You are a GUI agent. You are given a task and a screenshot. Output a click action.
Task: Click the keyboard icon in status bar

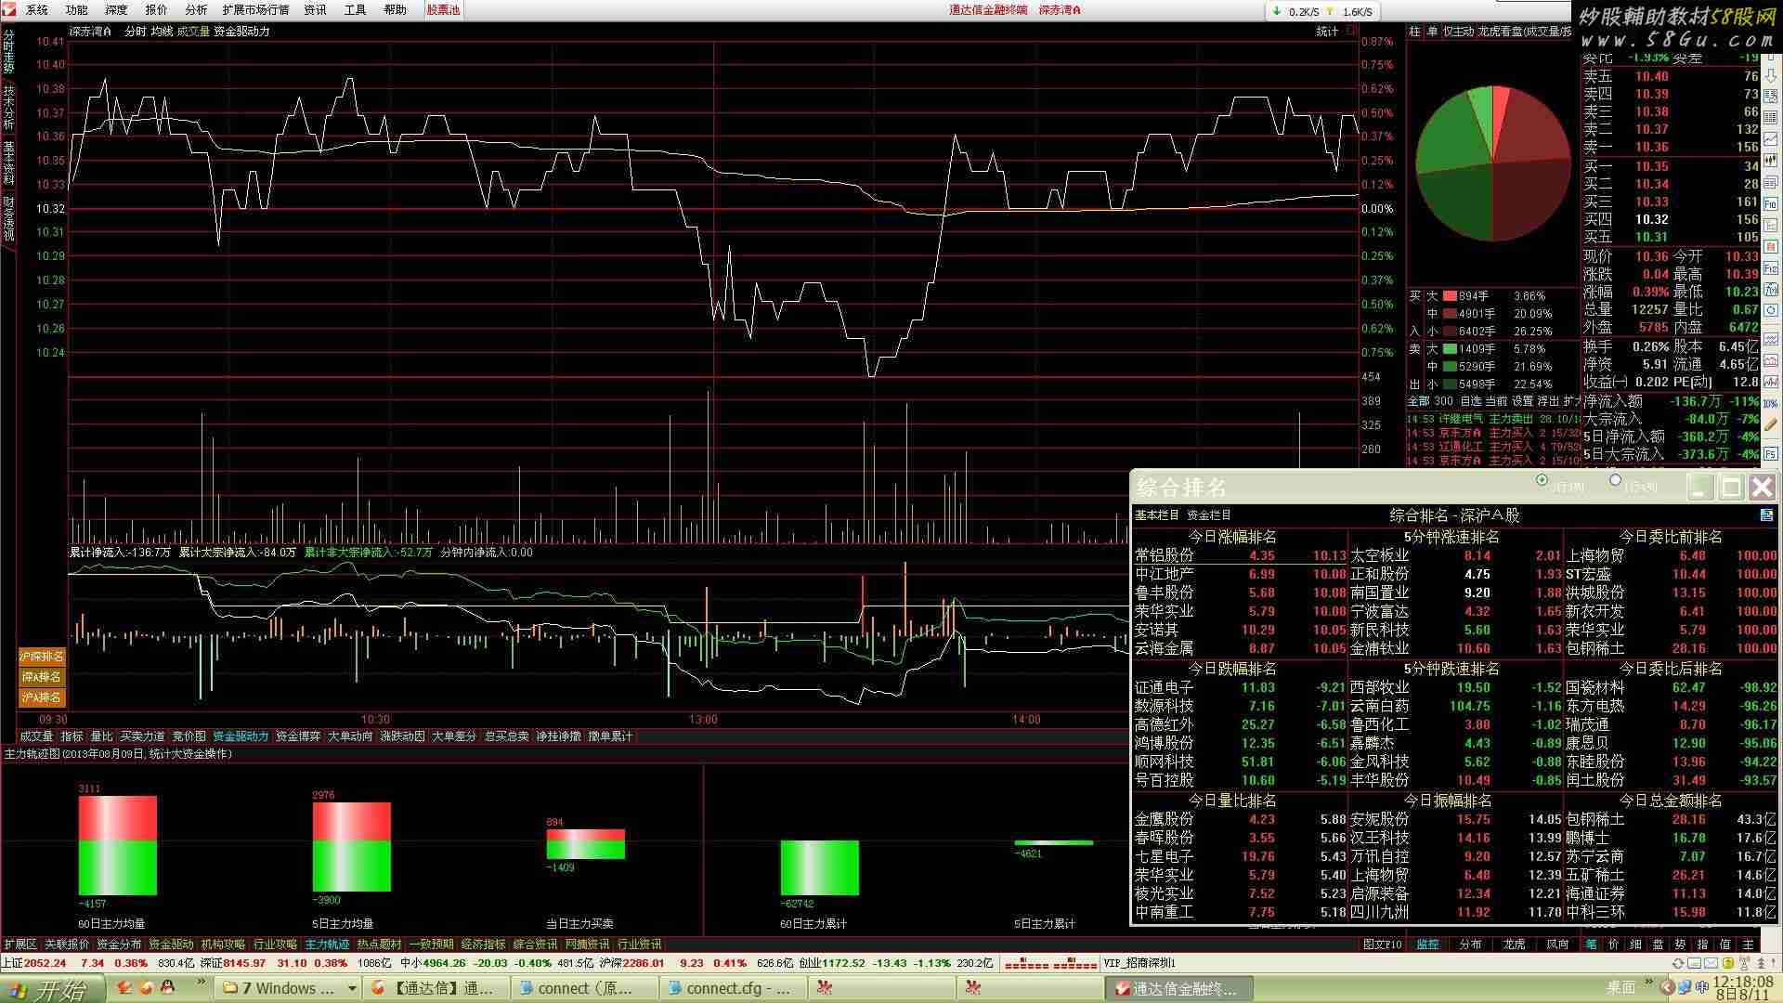(1695, 963)
